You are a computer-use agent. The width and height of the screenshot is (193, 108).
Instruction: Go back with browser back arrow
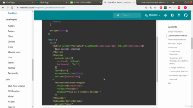(x=3, y=7)
